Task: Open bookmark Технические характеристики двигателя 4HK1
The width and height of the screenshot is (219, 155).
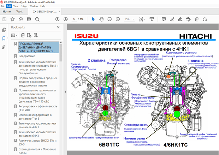Action: click(x=37, y=125)
